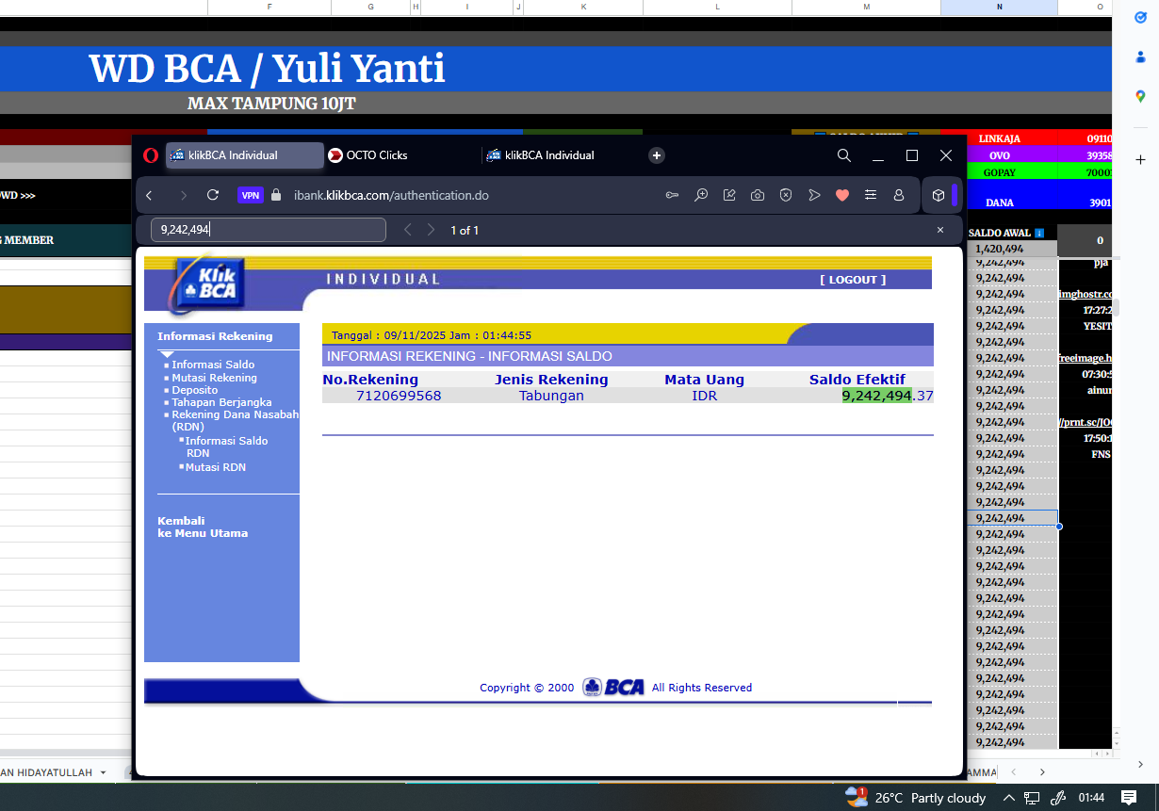Open Opera easy setup sliders icon
This screenshot has height=811, width=1159.
(x=871, y=195)
